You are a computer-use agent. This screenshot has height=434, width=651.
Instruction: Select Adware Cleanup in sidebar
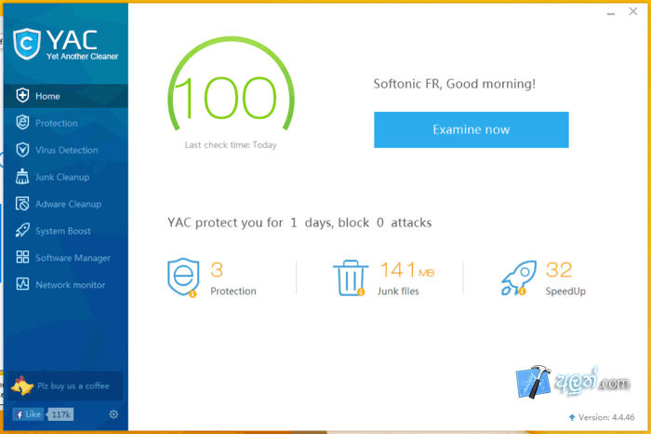[x=66, y=204]
